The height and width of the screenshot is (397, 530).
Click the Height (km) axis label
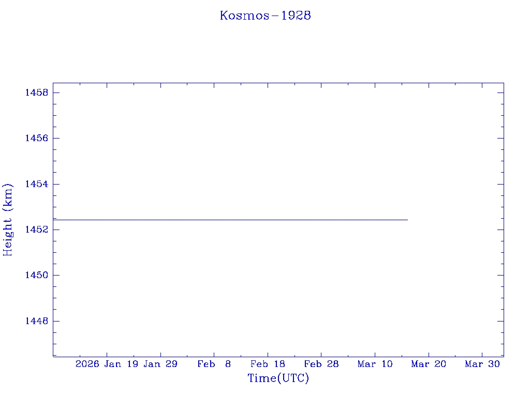(8, 220)
